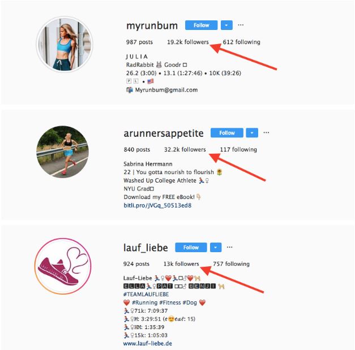
Task: Click the myrunbum profile picture
Action: [65, 44]
